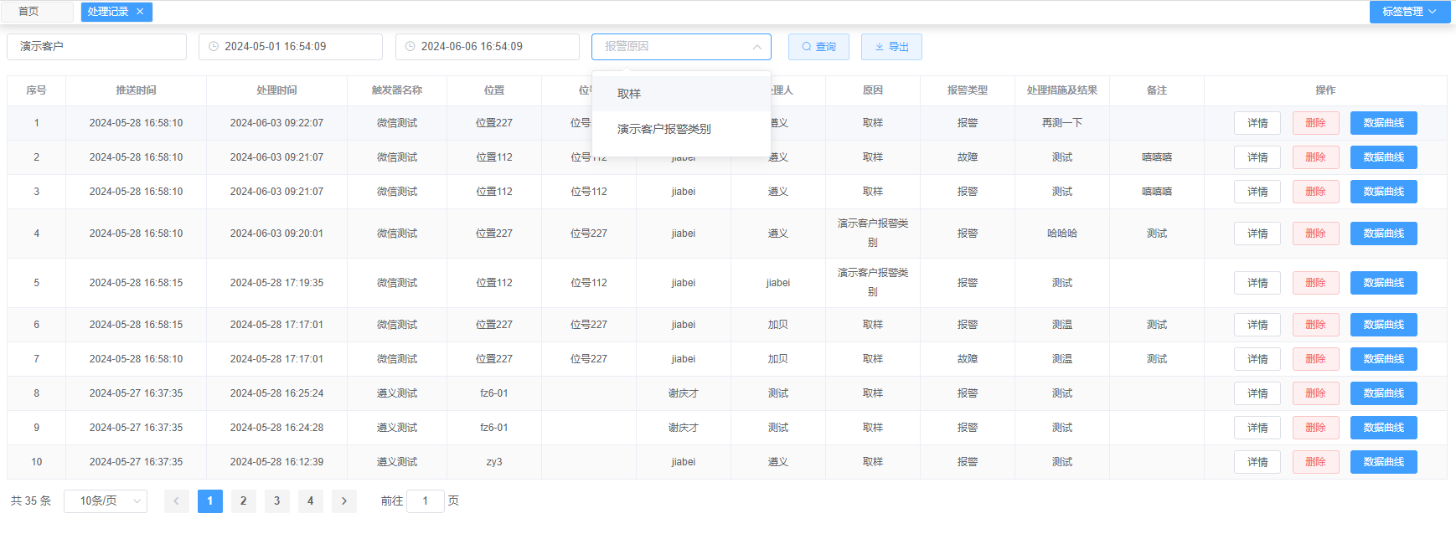Open the 首页 tab

click(28, 12)
